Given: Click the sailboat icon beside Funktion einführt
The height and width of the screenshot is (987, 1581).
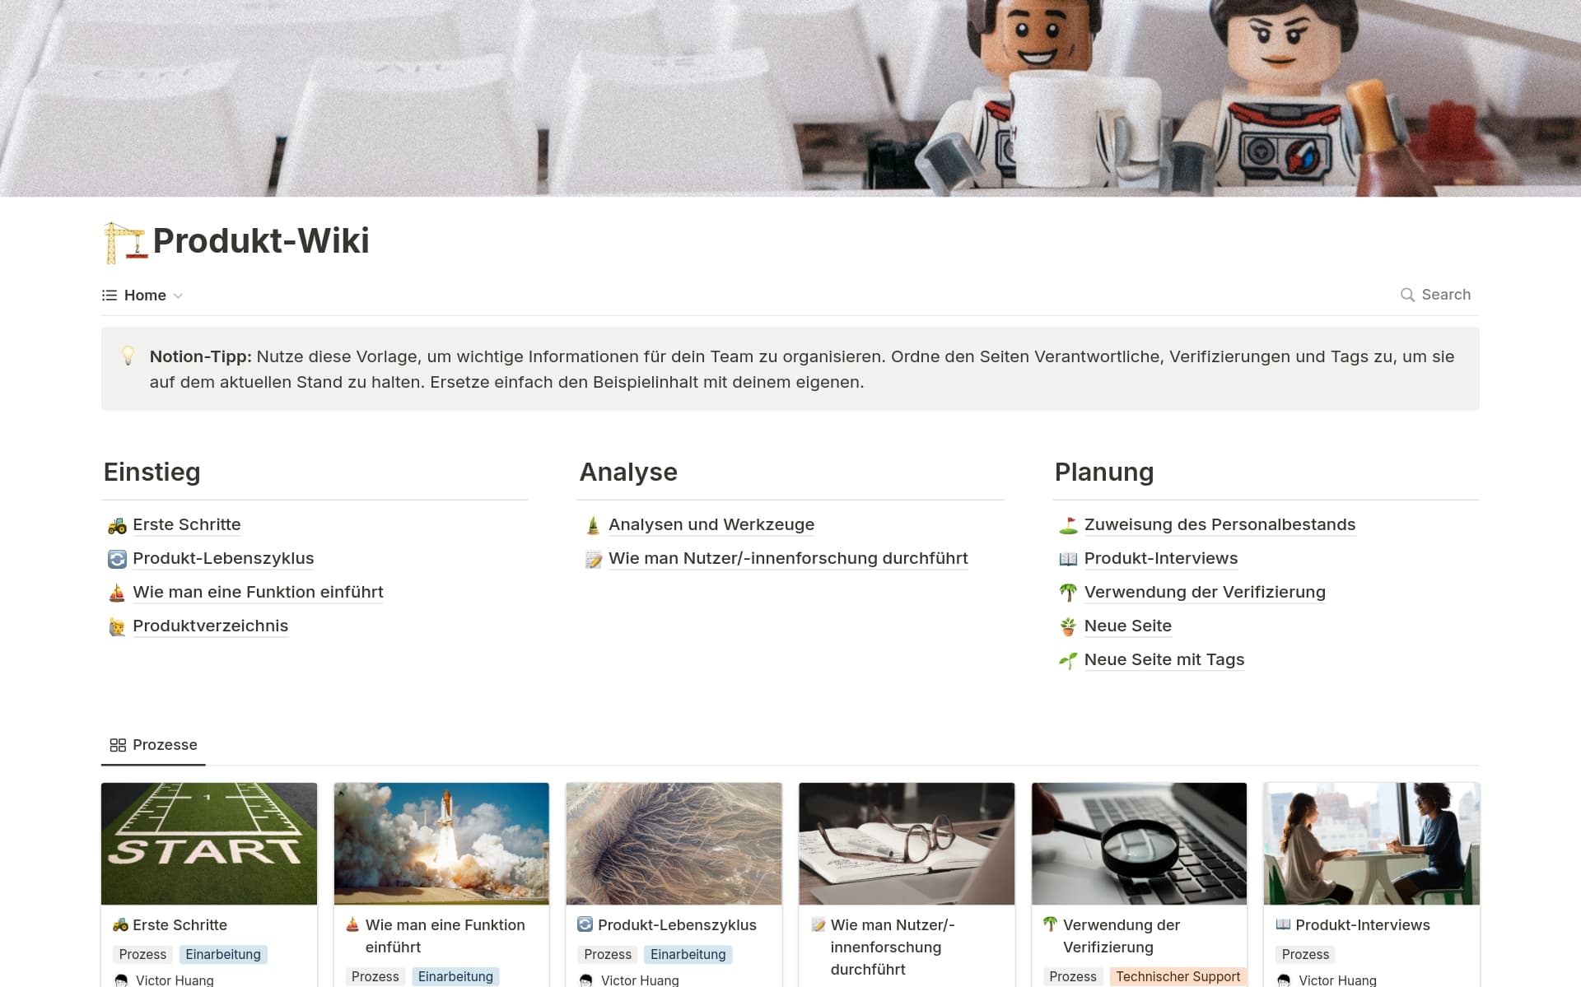Looking at the screenshot, I should tap(117, 593).
